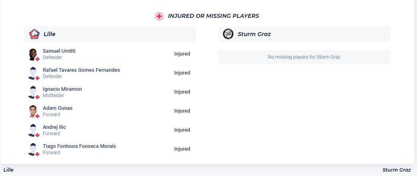This screenshot has width=417, height=176.
Task: Open Adam Ounas's player photo
Action: point(33,111)
